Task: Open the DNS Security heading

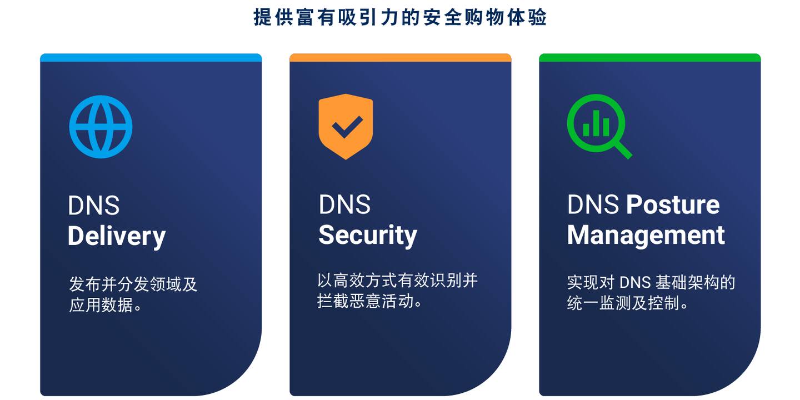Action: [x=367, y=220]
